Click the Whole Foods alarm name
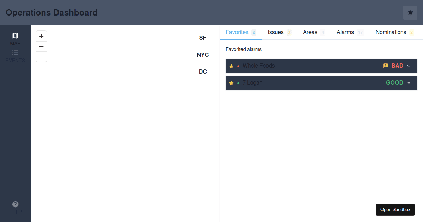The image size is (423, 222). [x=258, y=66]
